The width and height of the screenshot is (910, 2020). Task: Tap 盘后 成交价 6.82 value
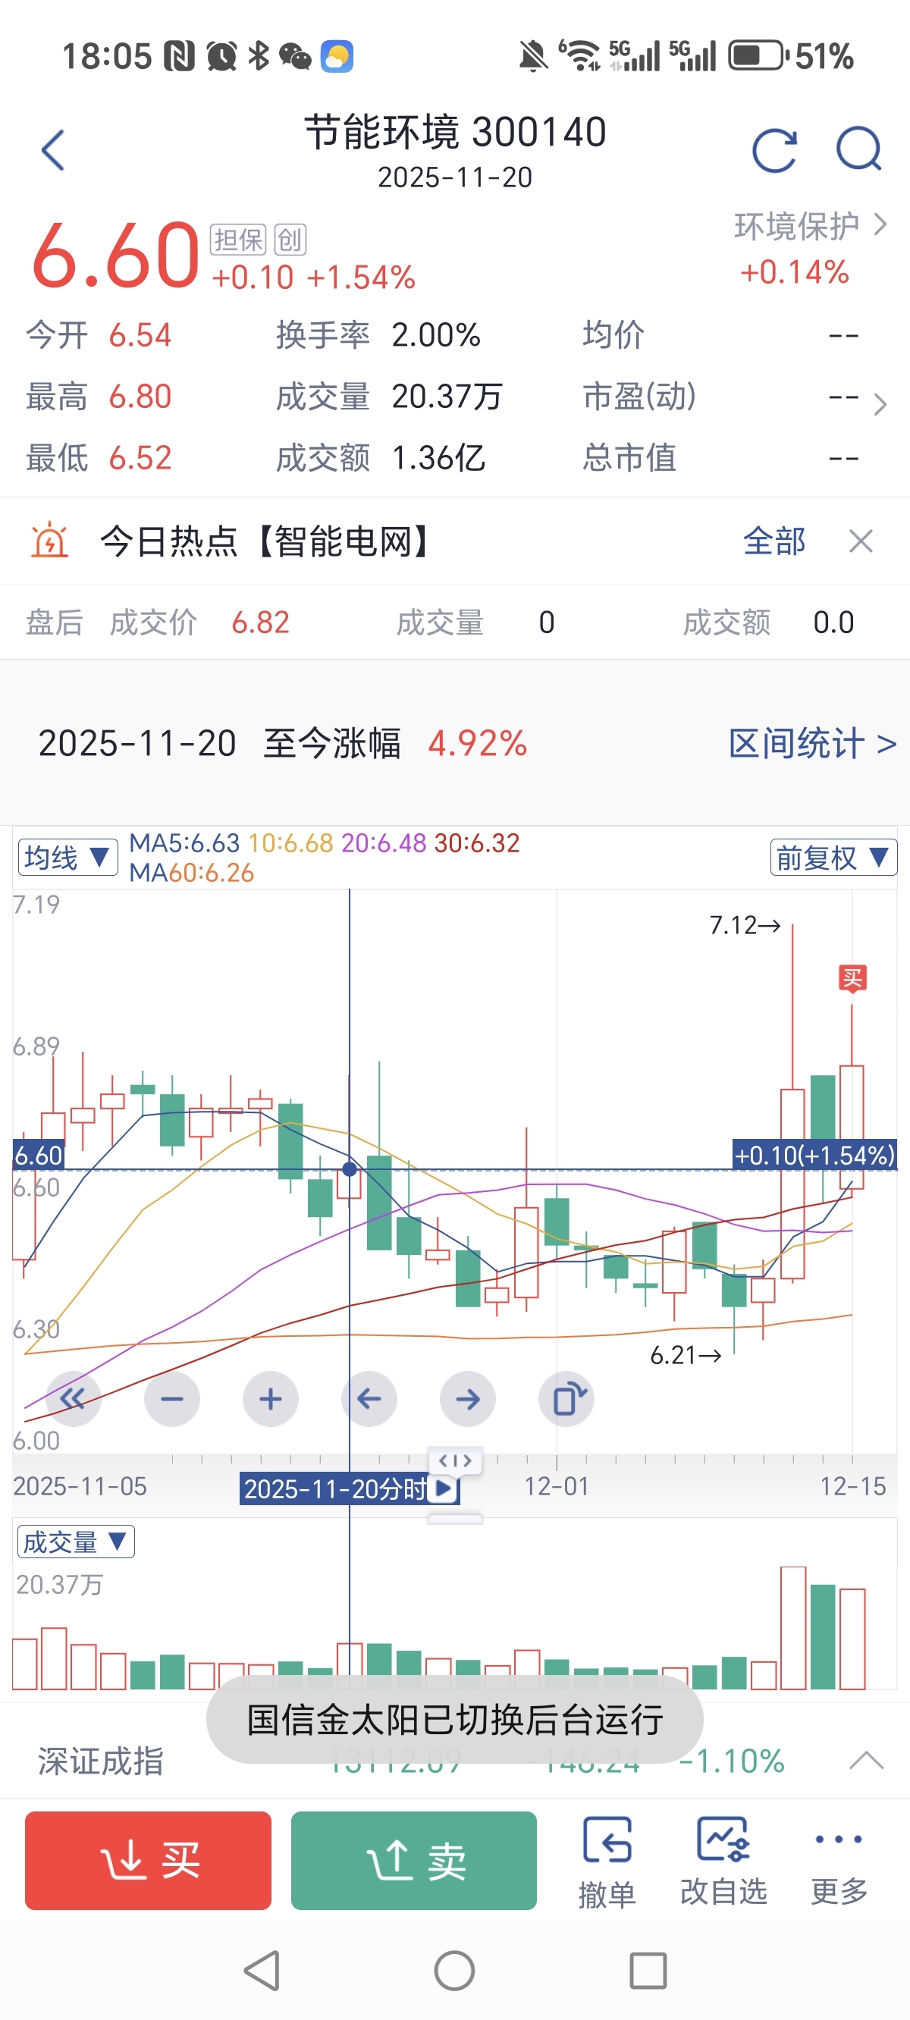260,623
